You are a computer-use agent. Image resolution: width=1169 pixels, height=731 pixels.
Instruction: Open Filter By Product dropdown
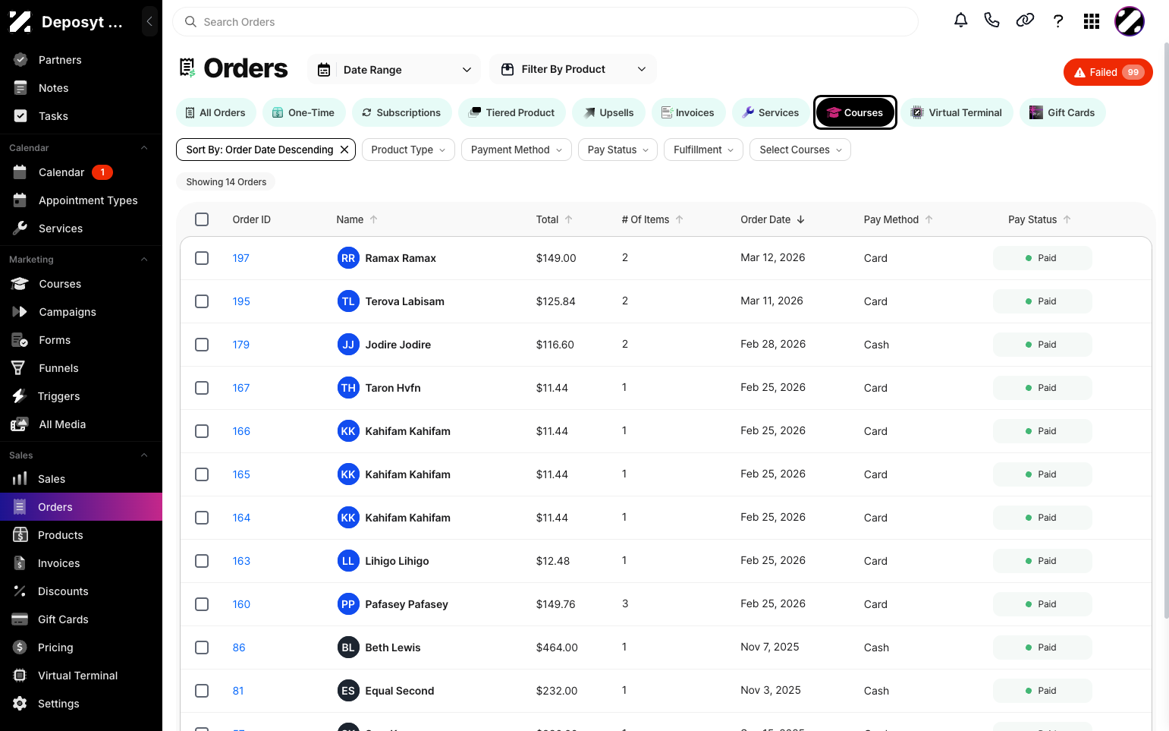point(573,70)
